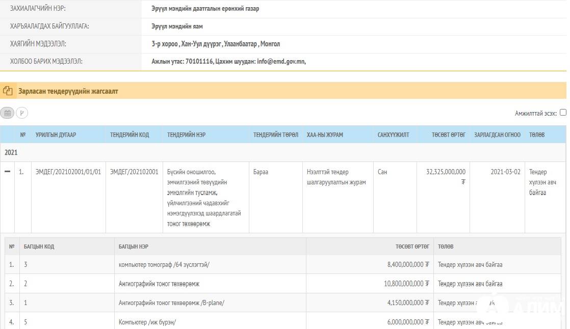Image resolution: width=570 pixels, height=329 pixels.
Task: Click organization name Эрүүл мэндийн даатгалын ерөнхий газар
Action: tap(205, 8)
